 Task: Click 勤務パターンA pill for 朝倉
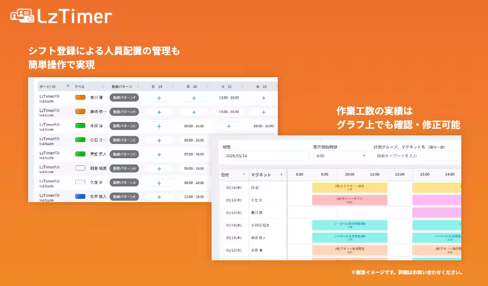(124, 168)
